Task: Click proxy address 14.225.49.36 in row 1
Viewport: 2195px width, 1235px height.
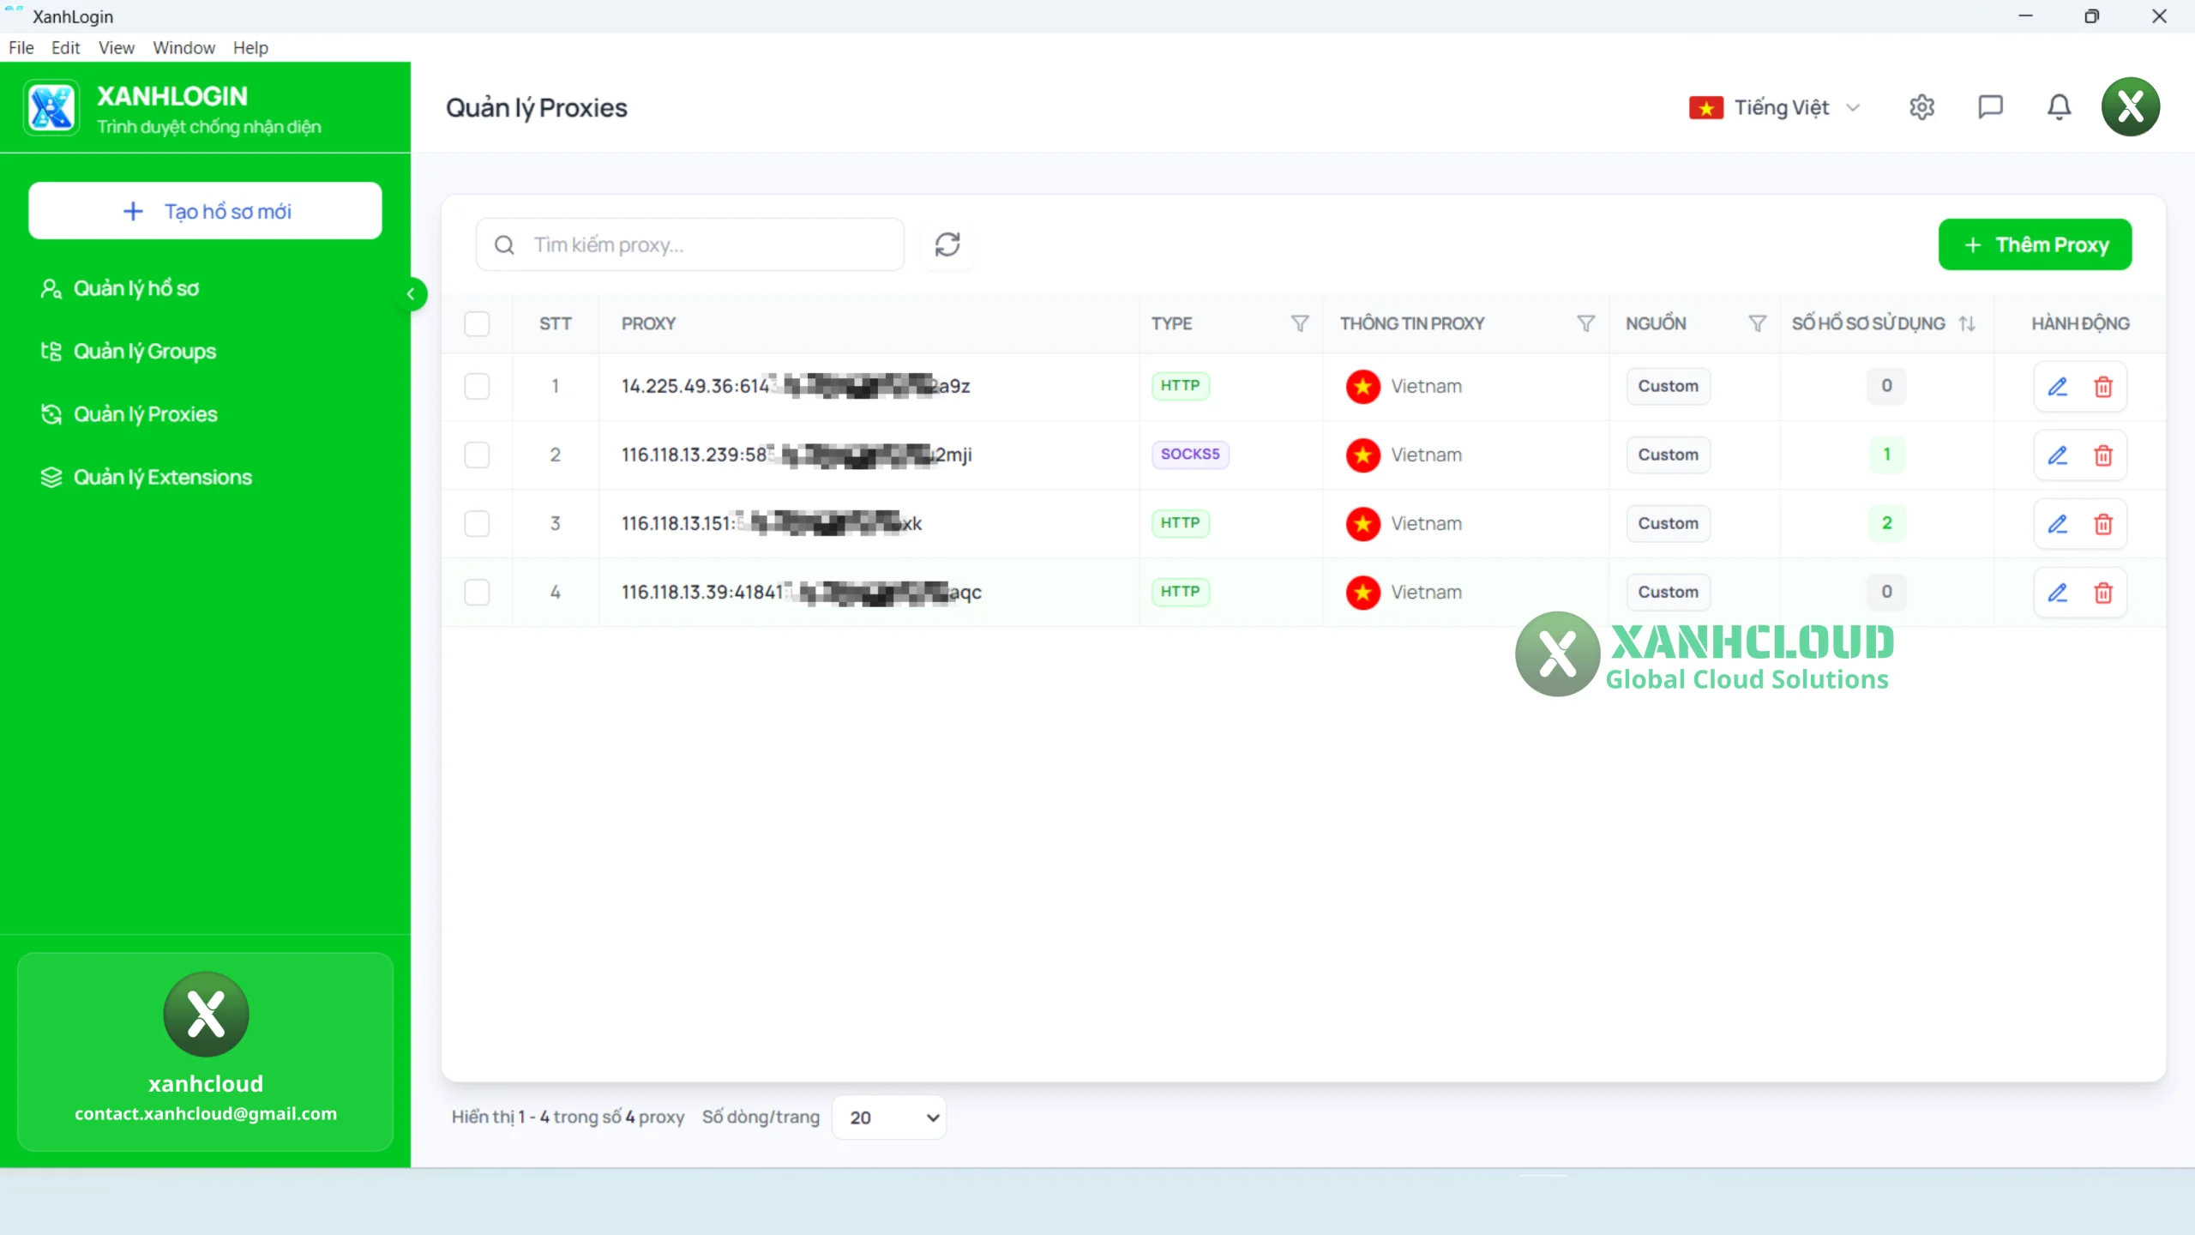Action: pos(796,386)
